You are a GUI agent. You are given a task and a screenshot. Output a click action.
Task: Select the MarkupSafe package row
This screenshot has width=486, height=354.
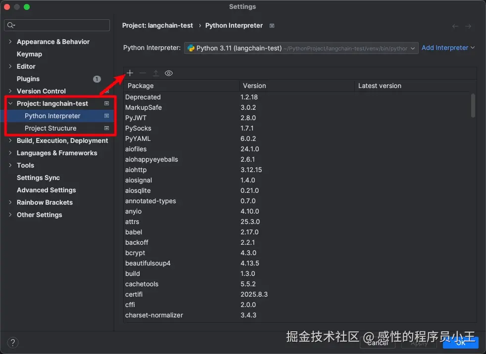coord(297,107)
